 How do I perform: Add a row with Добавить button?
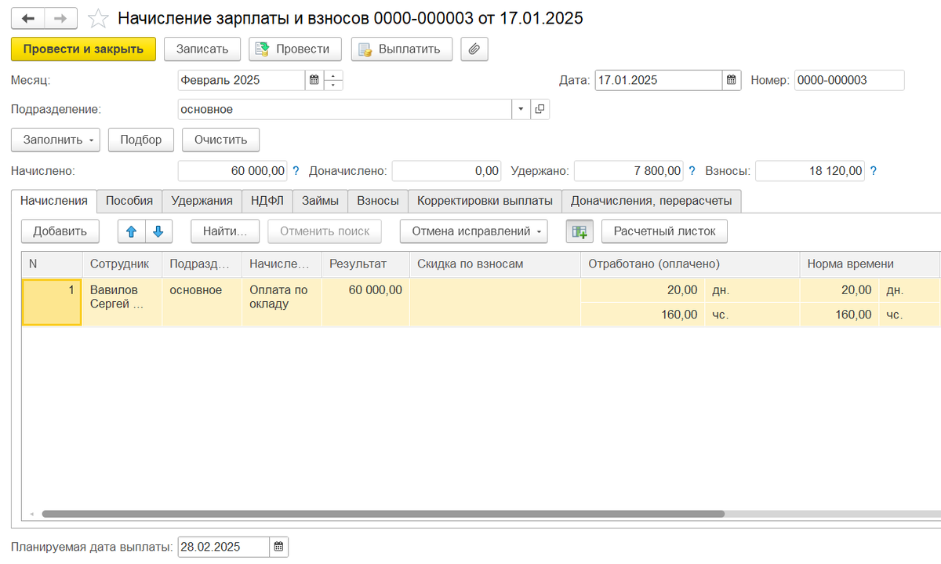coord(60,231)
